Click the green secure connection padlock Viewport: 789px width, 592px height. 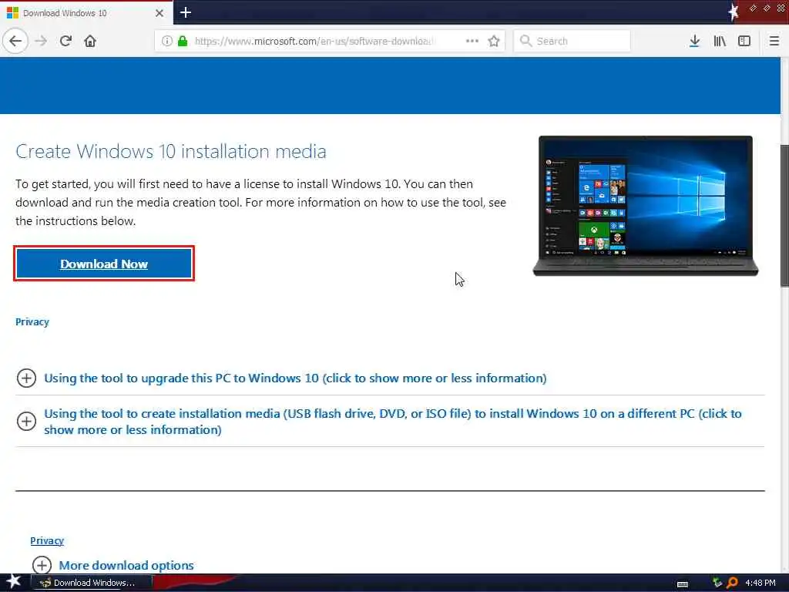(x=183, y=41)
